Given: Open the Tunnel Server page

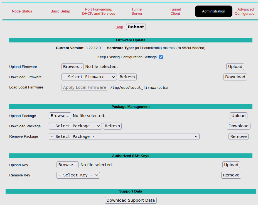Looking at the screenshot, I should click(137, 11).
